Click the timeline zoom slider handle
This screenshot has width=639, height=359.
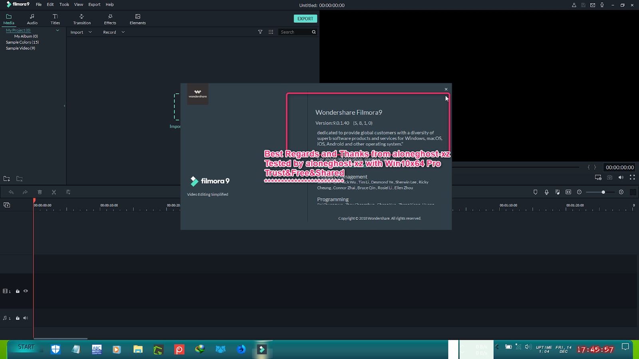pos(603,192)
